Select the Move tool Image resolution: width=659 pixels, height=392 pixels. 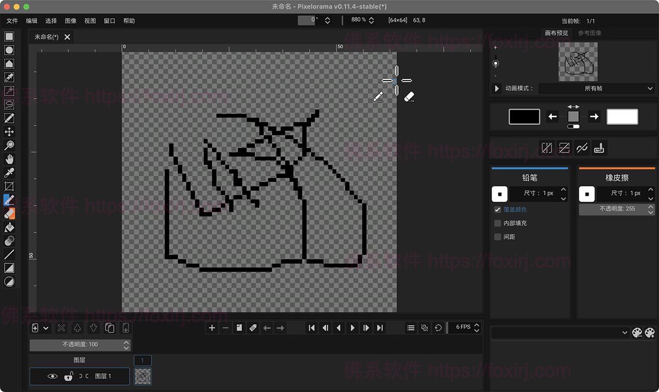click(x=9, y=132)
